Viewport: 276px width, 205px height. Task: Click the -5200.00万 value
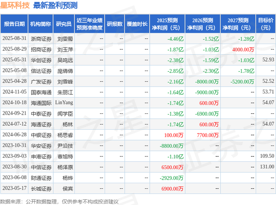pos(242,82)
